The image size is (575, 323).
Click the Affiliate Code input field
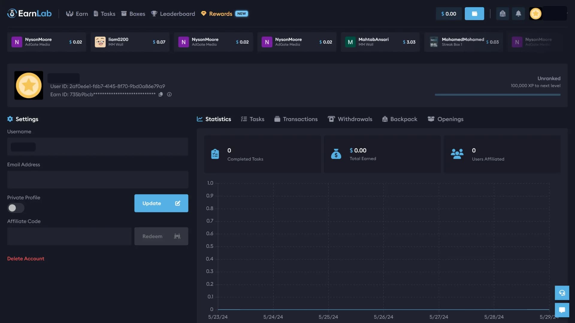point(69,236)
